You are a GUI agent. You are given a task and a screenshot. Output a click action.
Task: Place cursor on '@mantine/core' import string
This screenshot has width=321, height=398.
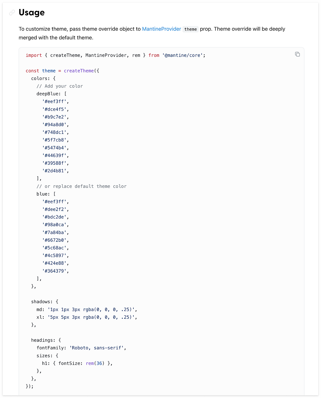tap(182, 55)
